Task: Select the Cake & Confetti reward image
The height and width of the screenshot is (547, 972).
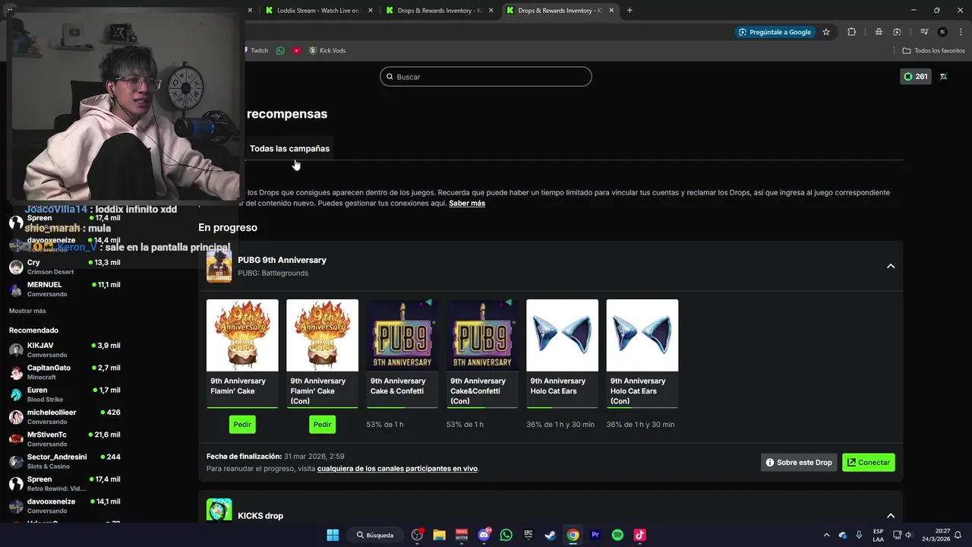Action: point(402,335)
